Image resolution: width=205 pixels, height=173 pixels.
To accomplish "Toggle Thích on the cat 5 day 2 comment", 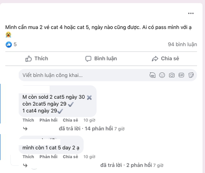I will point(28,156).
